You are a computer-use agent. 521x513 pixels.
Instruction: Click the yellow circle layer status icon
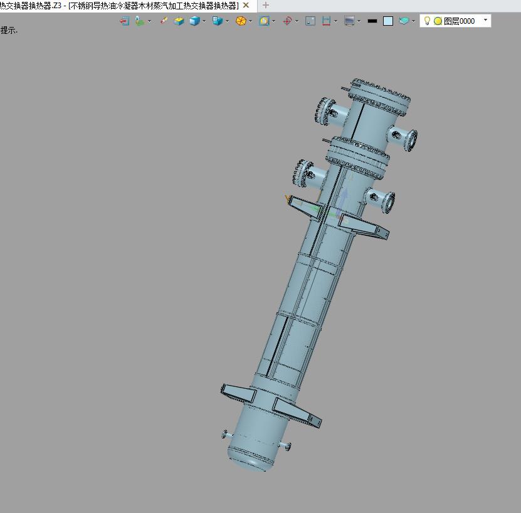(438, 21)
